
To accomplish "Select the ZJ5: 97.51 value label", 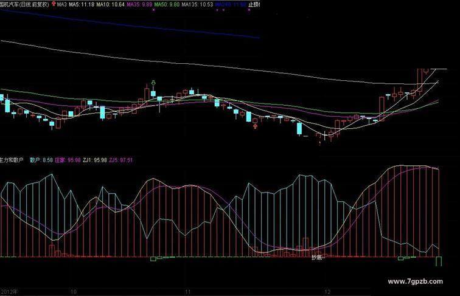I will pos(120,160).
